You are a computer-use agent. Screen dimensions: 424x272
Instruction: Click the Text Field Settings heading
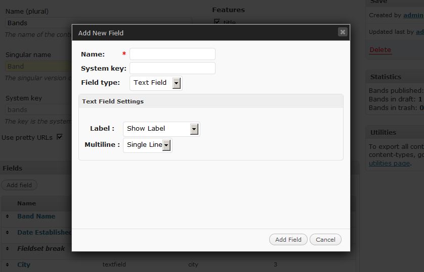coord(113,101)
